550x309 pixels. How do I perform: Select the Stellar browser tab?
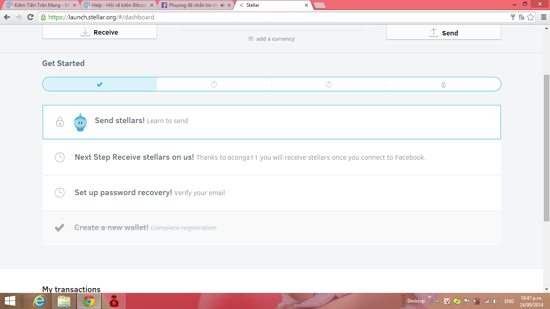coord(273,5)
